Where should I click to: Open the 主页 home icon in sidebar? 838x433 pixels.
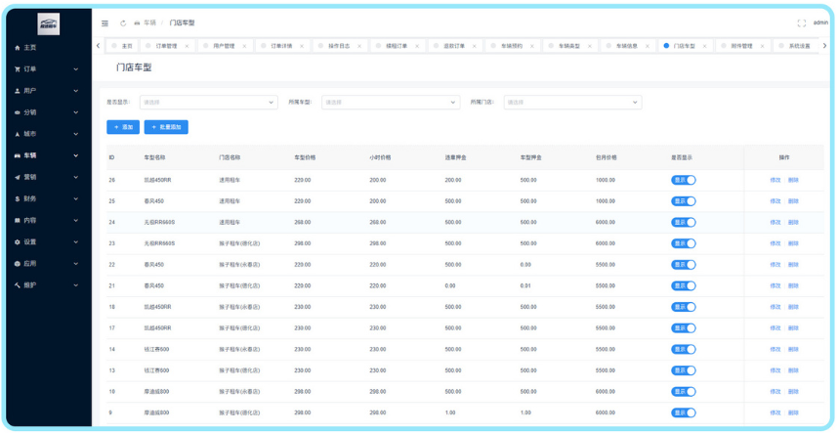coord(18,48)
